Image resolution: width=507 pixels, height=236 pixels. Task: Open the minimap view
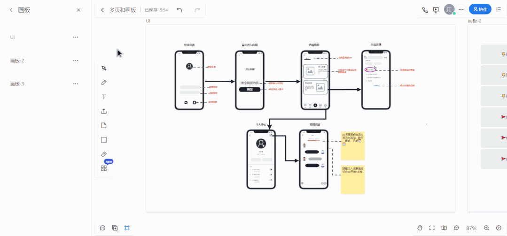tap(444, 228)
